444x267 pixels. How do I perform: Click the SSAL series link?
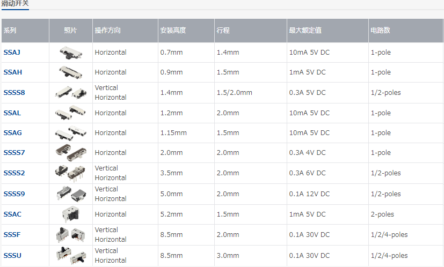[12, 113]
